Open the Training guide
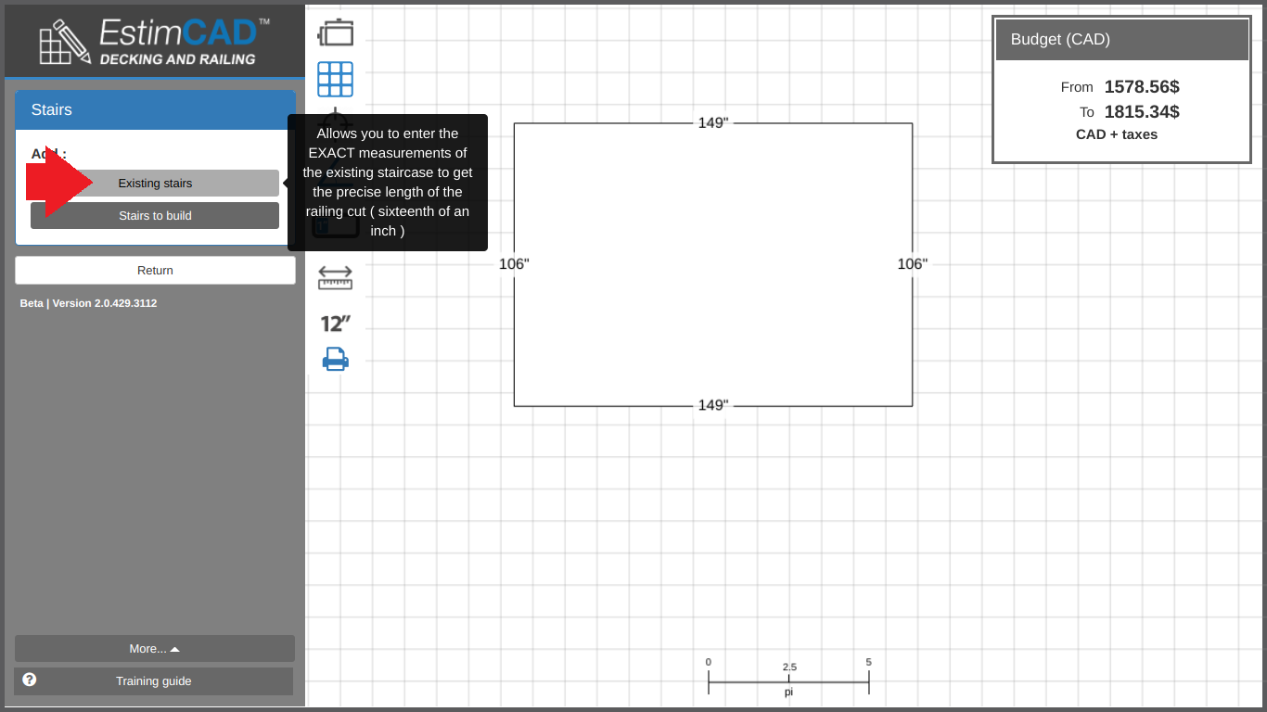Viewport: 1267px width, 712px height. pos(154,681)
